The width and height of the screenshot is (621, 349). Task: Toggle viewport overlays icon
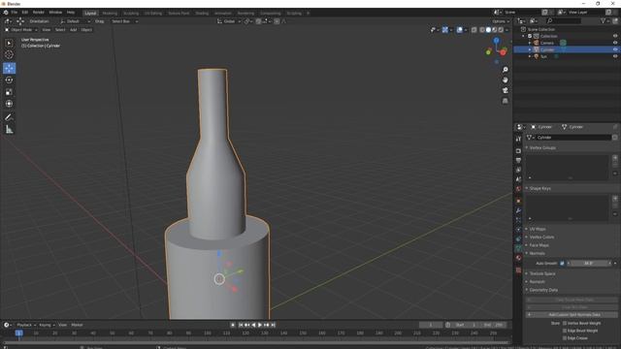tap(459, 30)
